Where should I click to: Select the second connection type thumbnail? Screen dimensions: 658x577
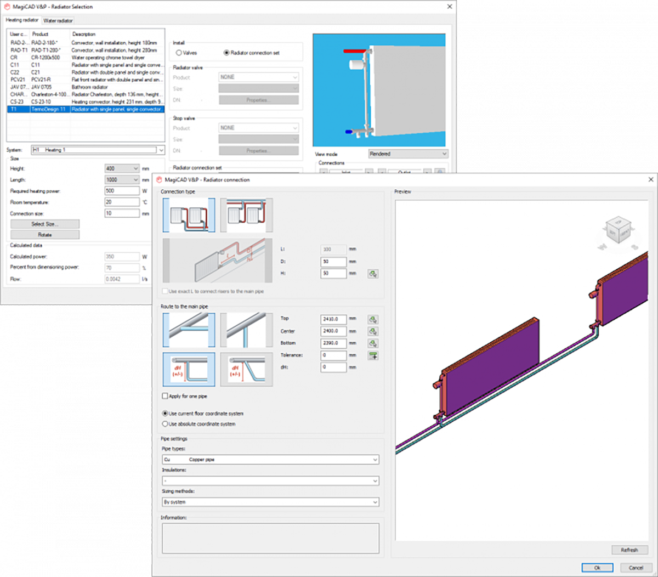(x=246, y=215)
